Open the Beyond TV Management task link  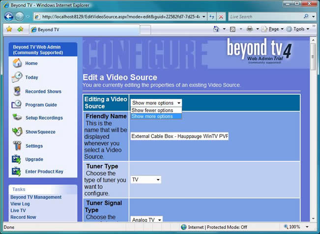click(36, 197)
